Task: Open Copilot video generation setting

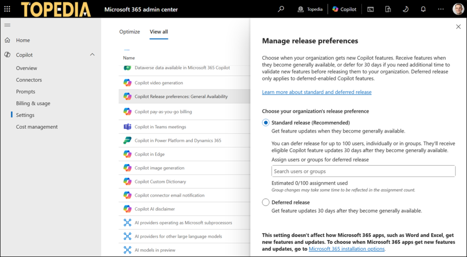Action: point(159,83)
